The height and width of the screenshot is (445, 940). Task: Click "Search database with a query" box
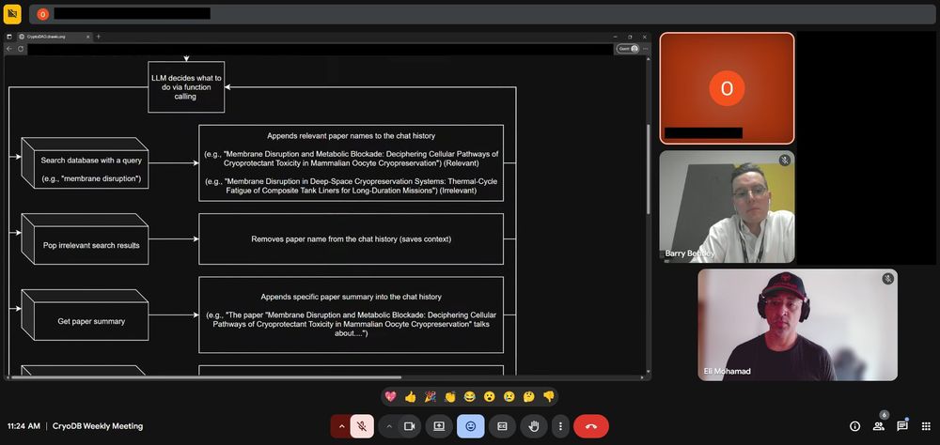pos(86,163)
